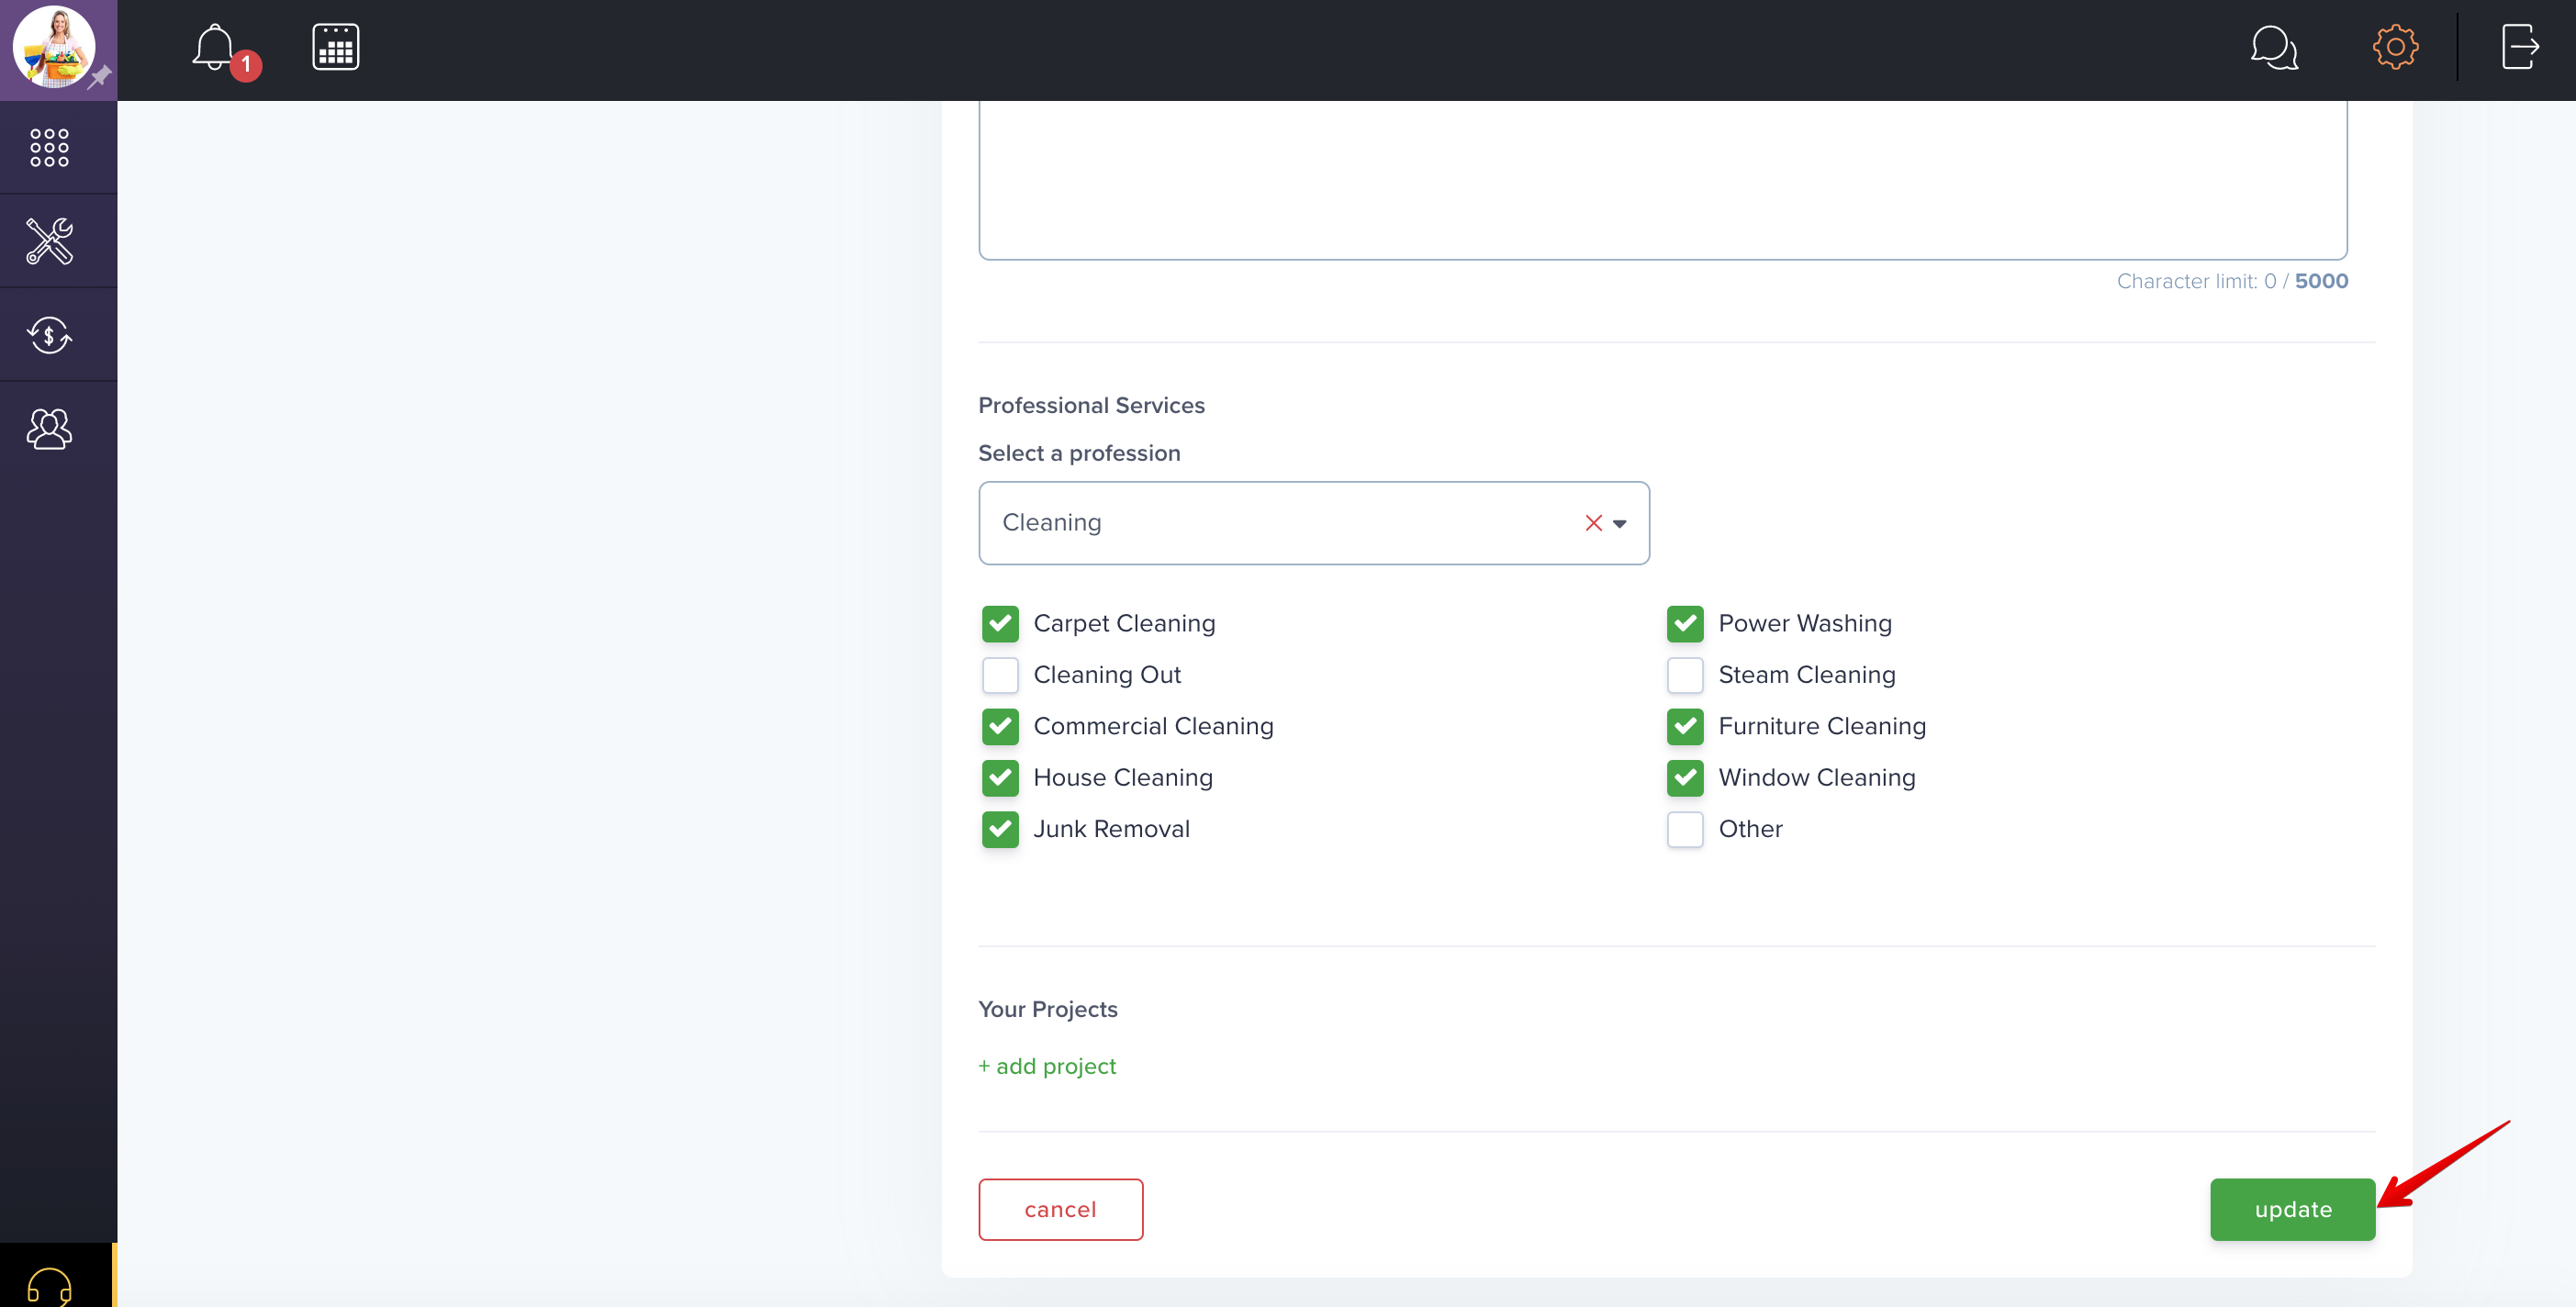Open the team members sidebar icon
Screen dimensions: 2576x1307
49,429
